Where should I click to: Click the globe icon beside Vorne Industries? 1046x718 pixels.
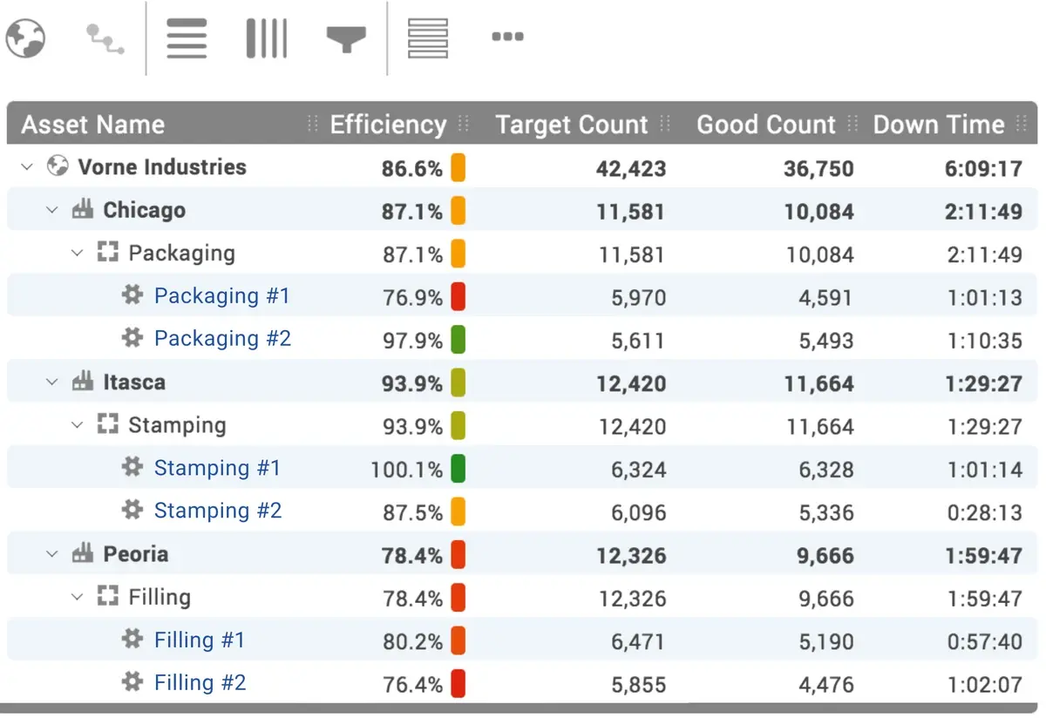(58, 166)
